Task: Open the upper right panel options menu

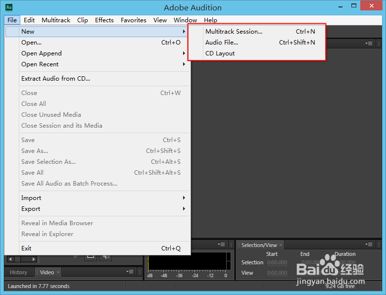Action: 369,44
